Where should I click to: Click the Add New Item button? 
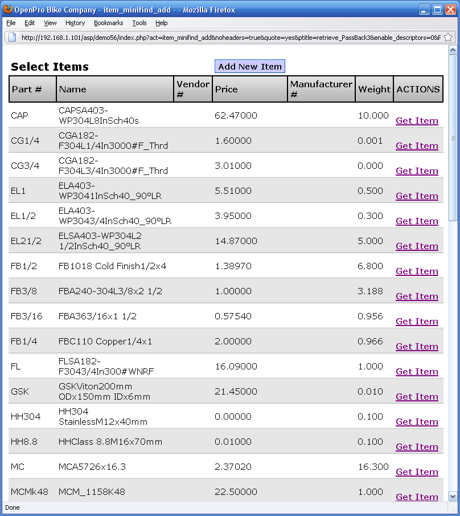(250, 67)
